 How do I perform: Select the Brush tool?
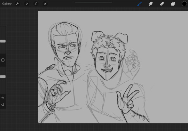pyautogui.click(x=140, y=4)
